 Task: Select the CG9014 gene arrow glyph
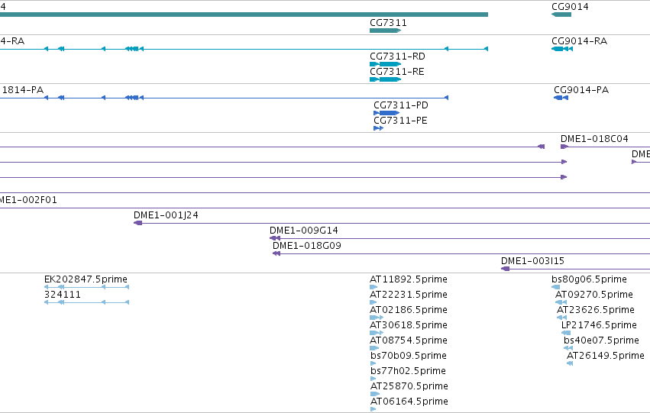click(561, 15)
